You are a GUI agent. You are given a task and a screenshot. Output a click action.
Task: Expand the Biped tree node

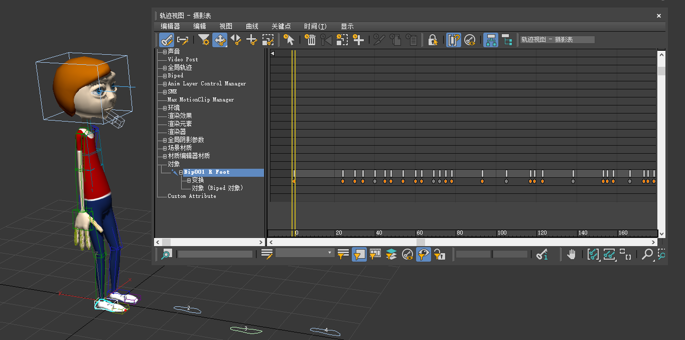click(164, 76)
